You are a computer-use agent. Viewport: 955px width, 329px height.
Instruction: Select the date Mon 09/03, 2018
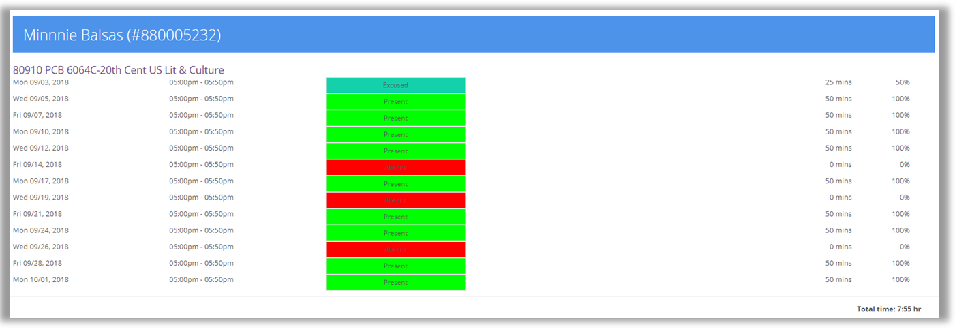click(x=41, y=82)
